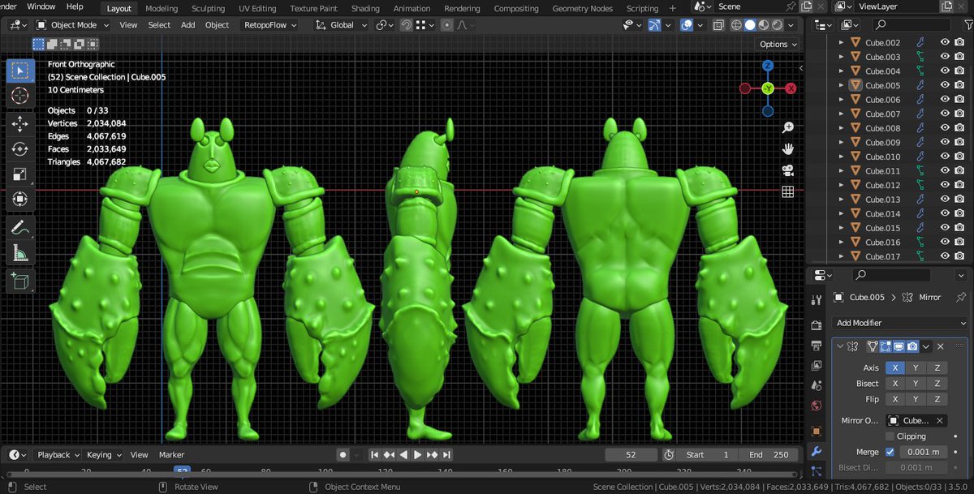Image resolution: width=974 pixels, height=494 pixels.
Task: Switch to the Shading workspace tab
Action: coord(365,8)
